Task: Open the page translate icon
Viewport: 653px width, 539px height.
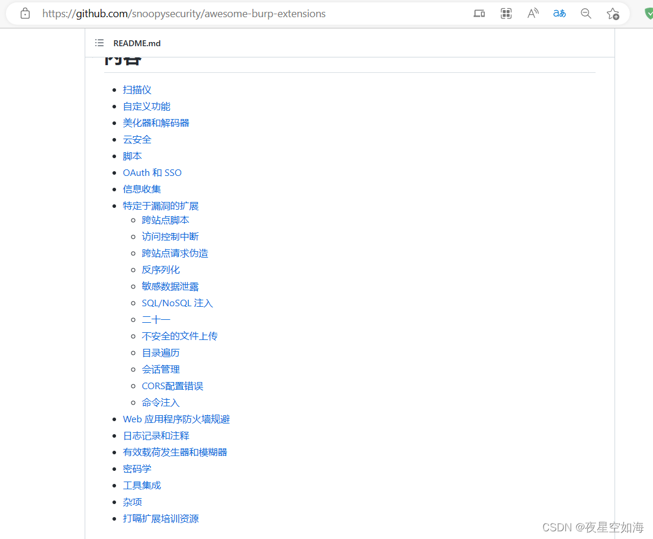Action: coord(559,14)
